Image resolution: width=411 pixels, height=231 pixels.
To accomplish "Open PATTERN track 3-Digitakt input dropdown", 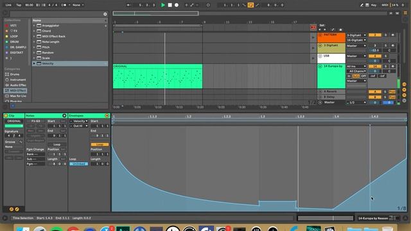I will pyautogui.click(x=356, y=35).
